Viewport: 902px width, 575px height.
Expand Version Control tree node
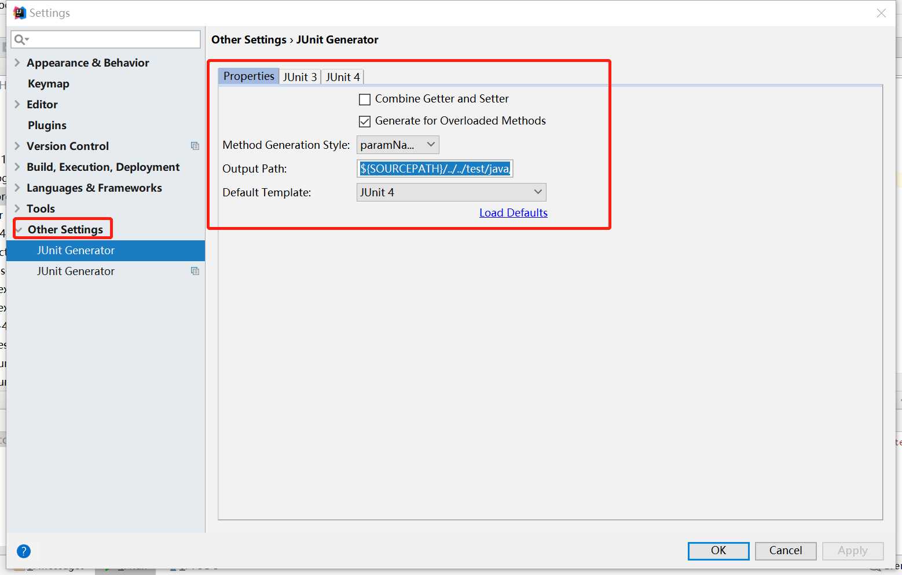pyautogui.click(x=17, y=146)
